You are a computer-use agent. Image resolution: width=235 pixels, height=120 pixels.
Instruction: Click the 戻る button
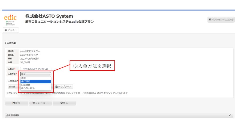click(64, 103)
